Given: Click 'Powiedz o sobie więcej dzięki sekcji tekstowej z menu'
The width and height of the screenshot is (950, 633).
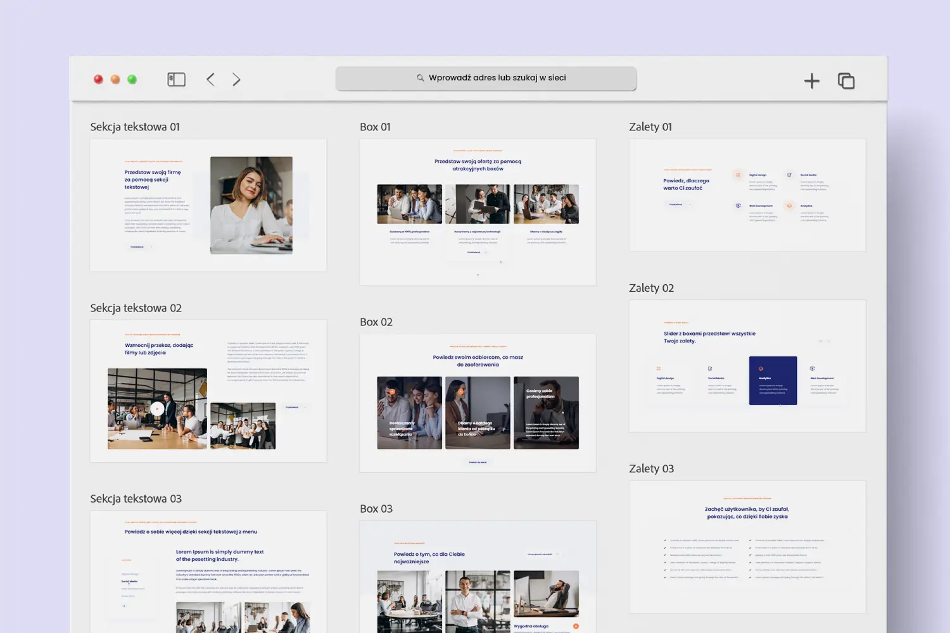Looking at the screenshot, I should pos(191,532).
